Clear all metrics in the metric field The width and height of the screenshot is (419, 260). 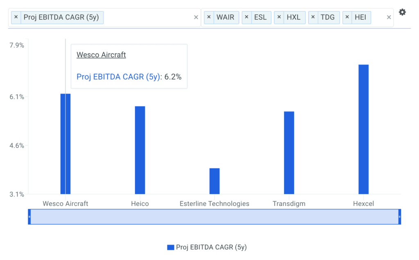tap(196, 17)
